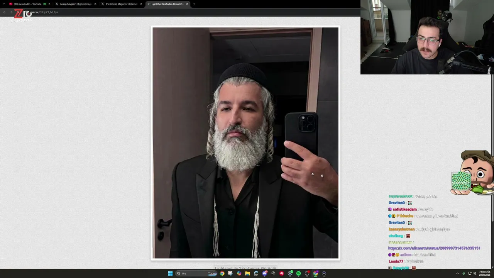Close the 'Gossip Magazin (@gossipmag' tab
This screenshot has height=278, width=494.
point(95,4)
